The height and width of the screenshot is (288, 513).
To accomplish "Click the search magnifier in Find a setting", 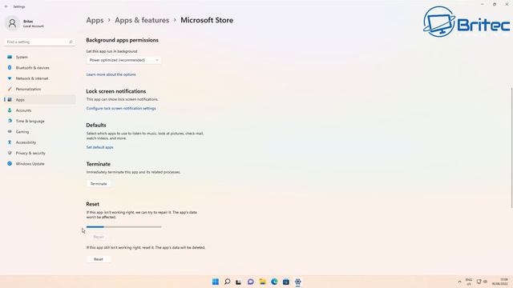I will coord(71,42).
